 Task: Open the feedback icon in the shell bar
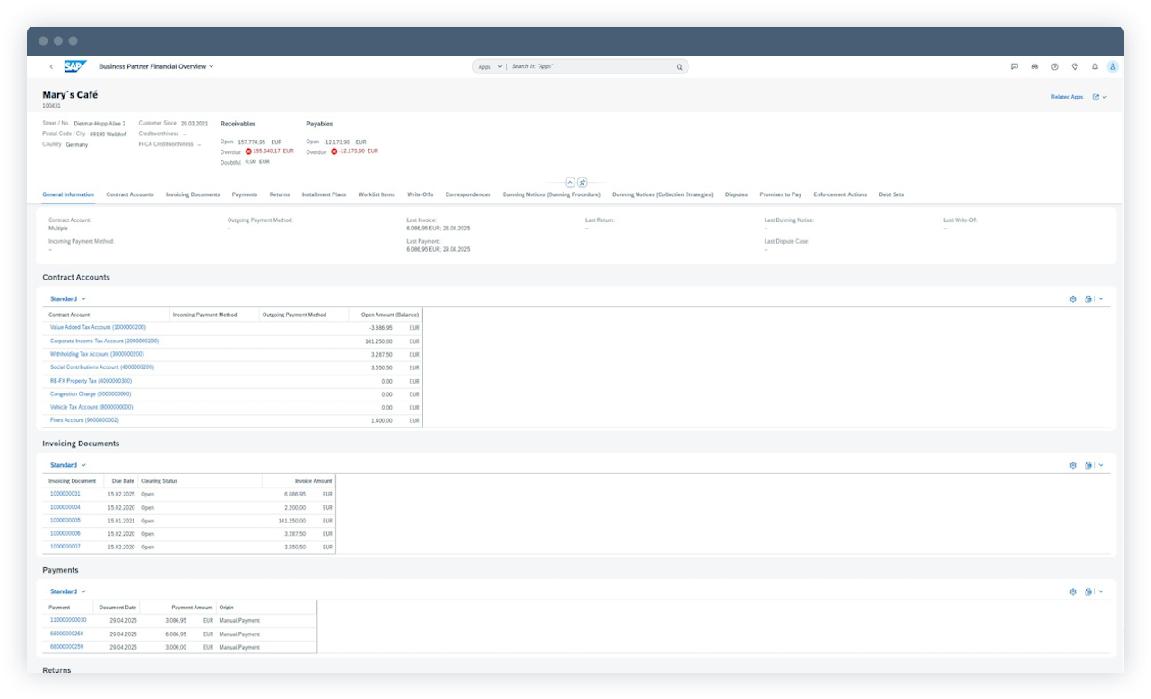tap(1015, 66)
